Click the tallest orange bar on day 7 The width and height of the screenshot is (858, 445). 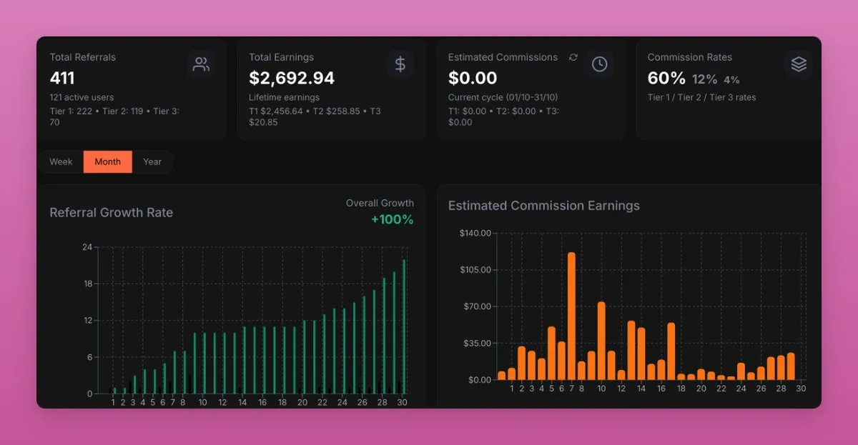coord(571,316)
